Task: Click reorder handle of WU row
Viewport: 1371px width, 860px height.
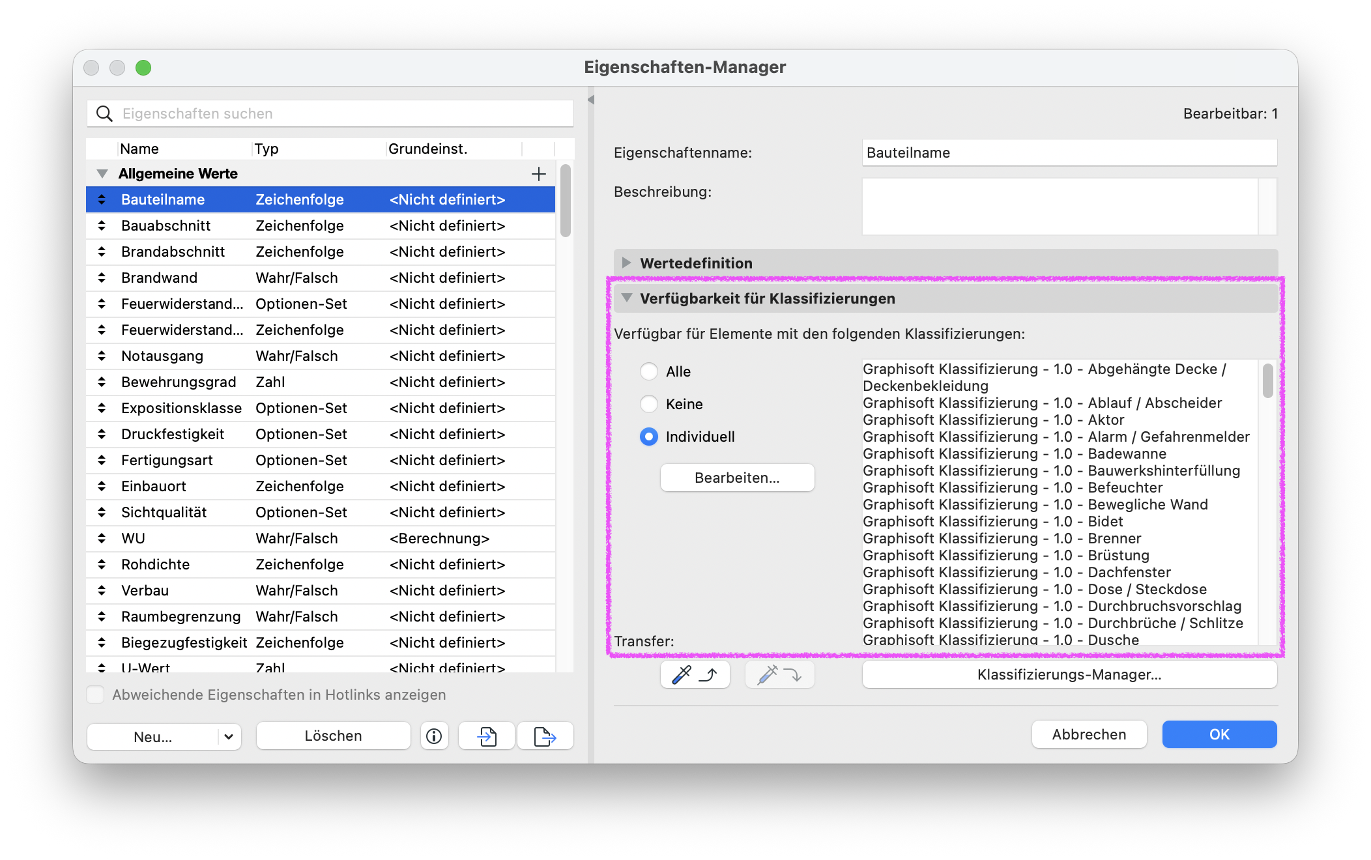Action: tap(102, 538)
